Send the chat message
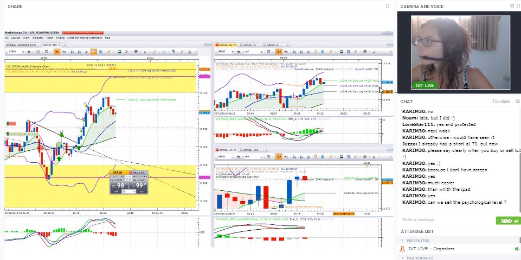Screen dimensions: 521x260 [508, 221]
